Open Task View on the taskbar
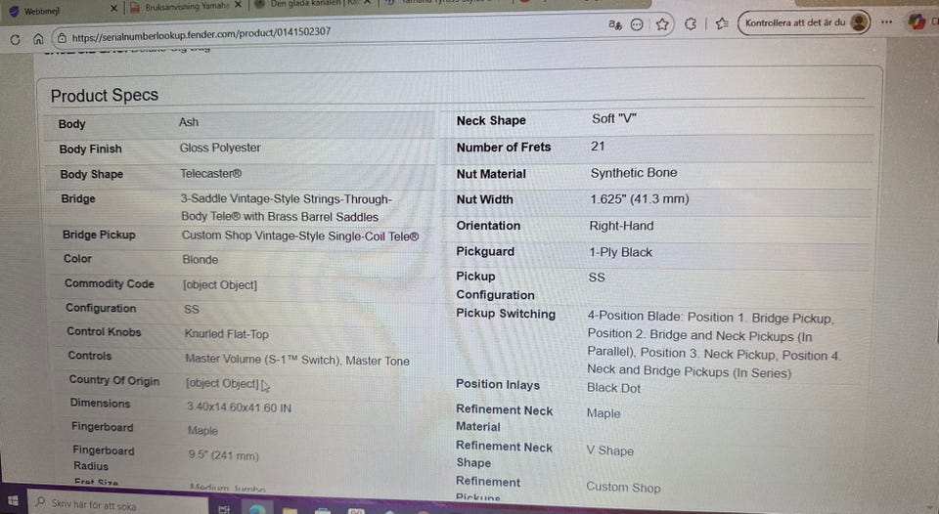 click(x=225, y=509)
